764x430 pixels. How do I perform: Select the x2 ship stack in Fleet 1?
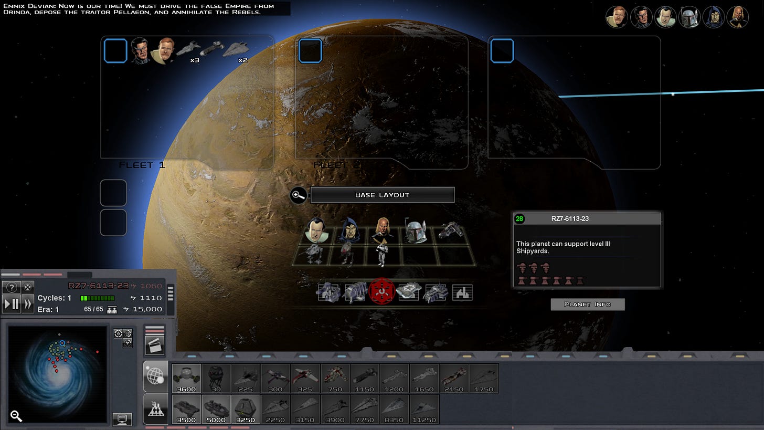click(x=235, y=51)
